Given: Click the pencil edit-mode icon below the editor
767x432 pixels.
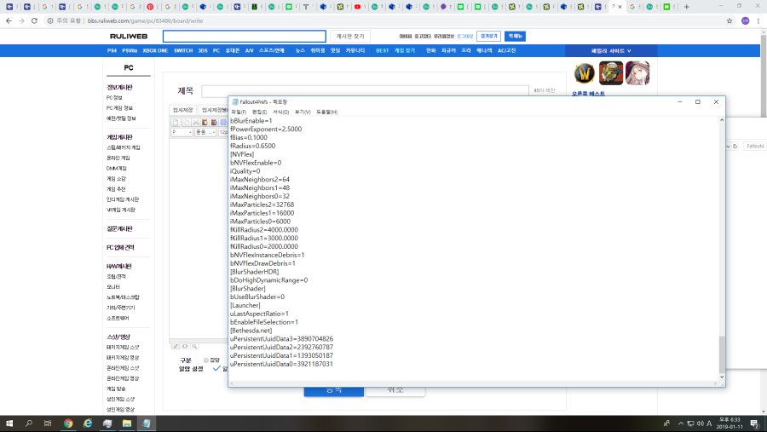Looking at the screenshot, I should (176, 346).
